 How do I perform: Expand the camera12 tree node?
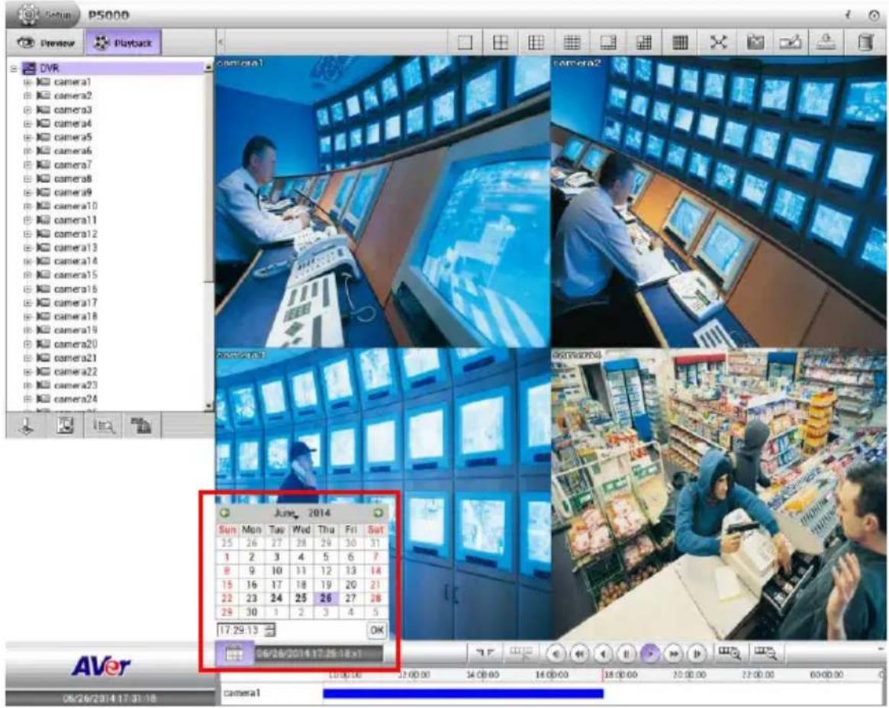pos(27,233)
